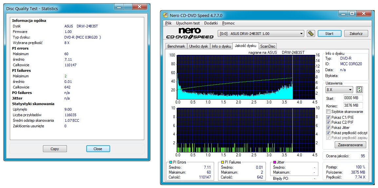Toggle Pokaż prędkość odczytu checkbox
This screenshot has width=378, height=188.
click(328, 133)
